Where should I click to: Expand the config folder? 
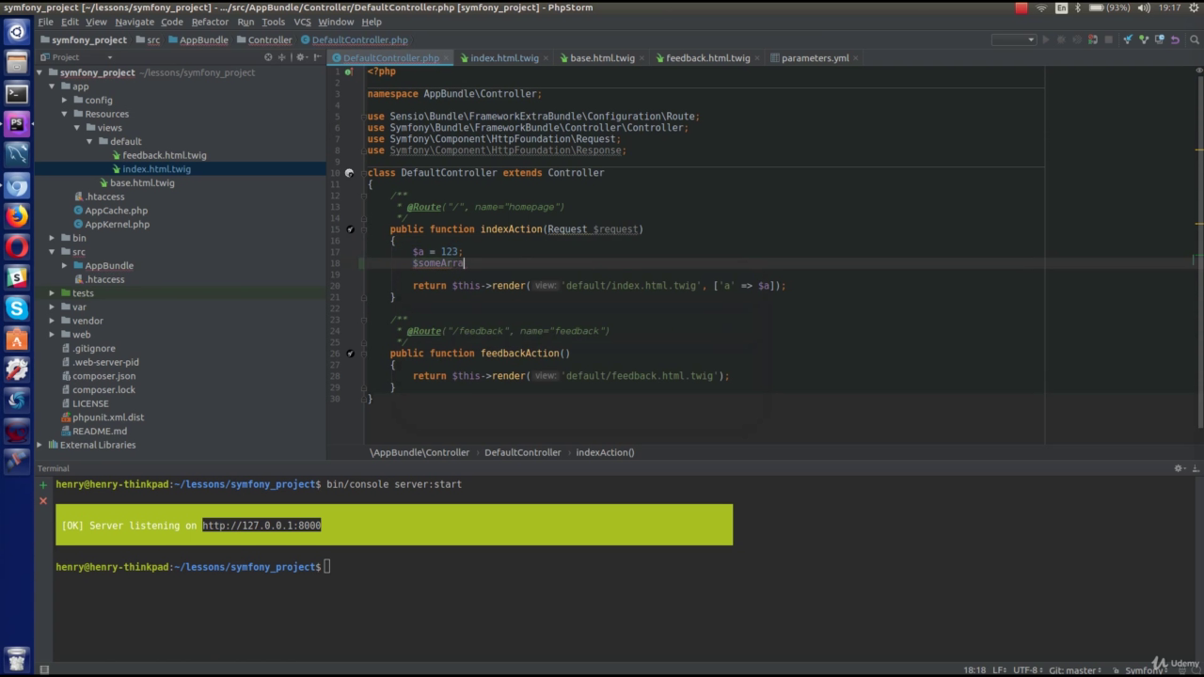[x=65, y=101]
